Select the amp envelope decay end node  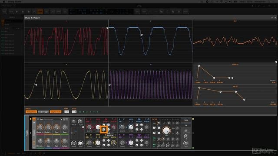[221, 92]
